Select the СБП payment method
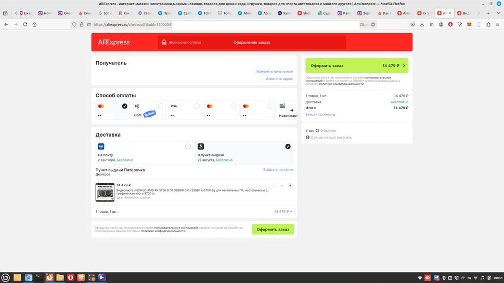The image size is (504, 283). coord(149,110)
